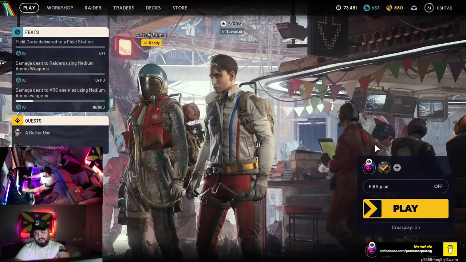Open the STORE tab

pos(180,8)
